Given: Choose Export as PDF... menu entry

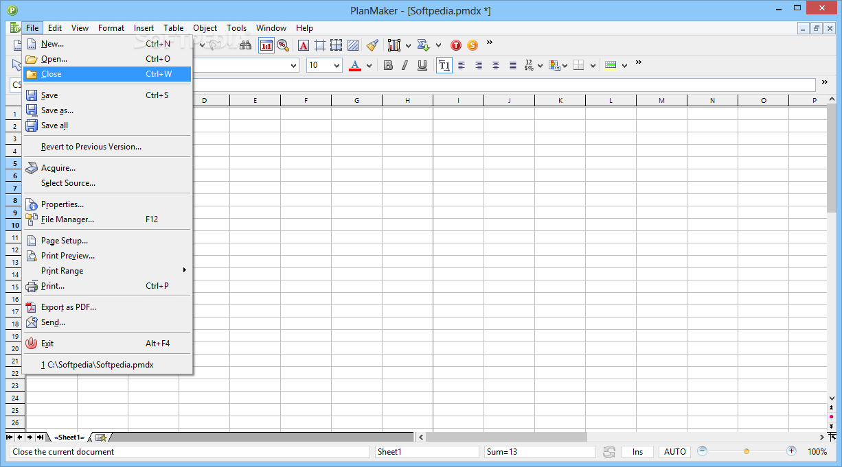Looking at the screenshot, I should coord(107,307).
